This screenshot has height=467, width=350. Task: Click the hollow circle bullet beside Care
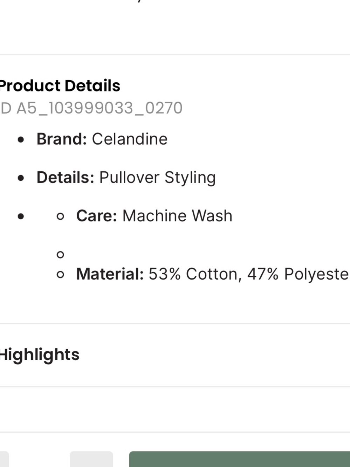tap(60, 217)
